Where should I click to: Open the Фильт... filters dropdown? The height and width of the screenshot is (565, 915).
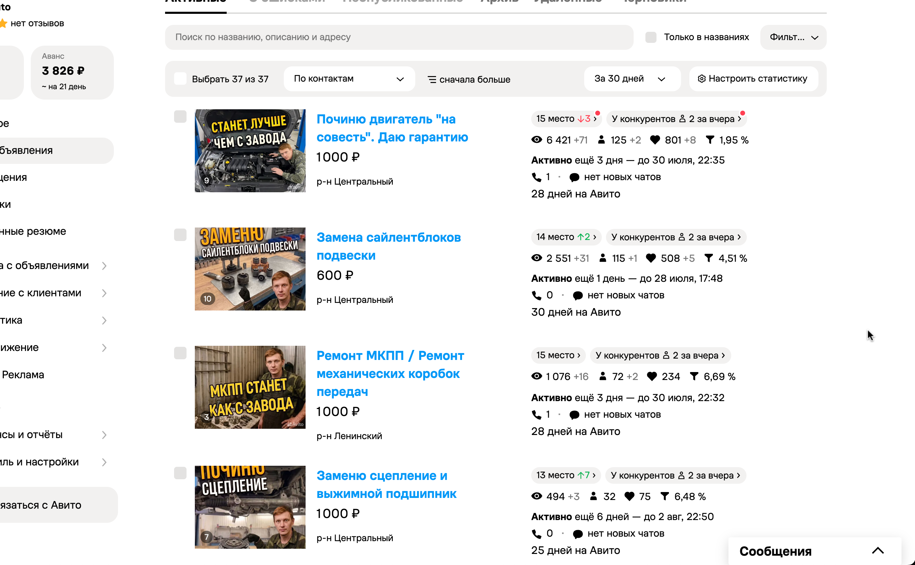tap(793, 37)
